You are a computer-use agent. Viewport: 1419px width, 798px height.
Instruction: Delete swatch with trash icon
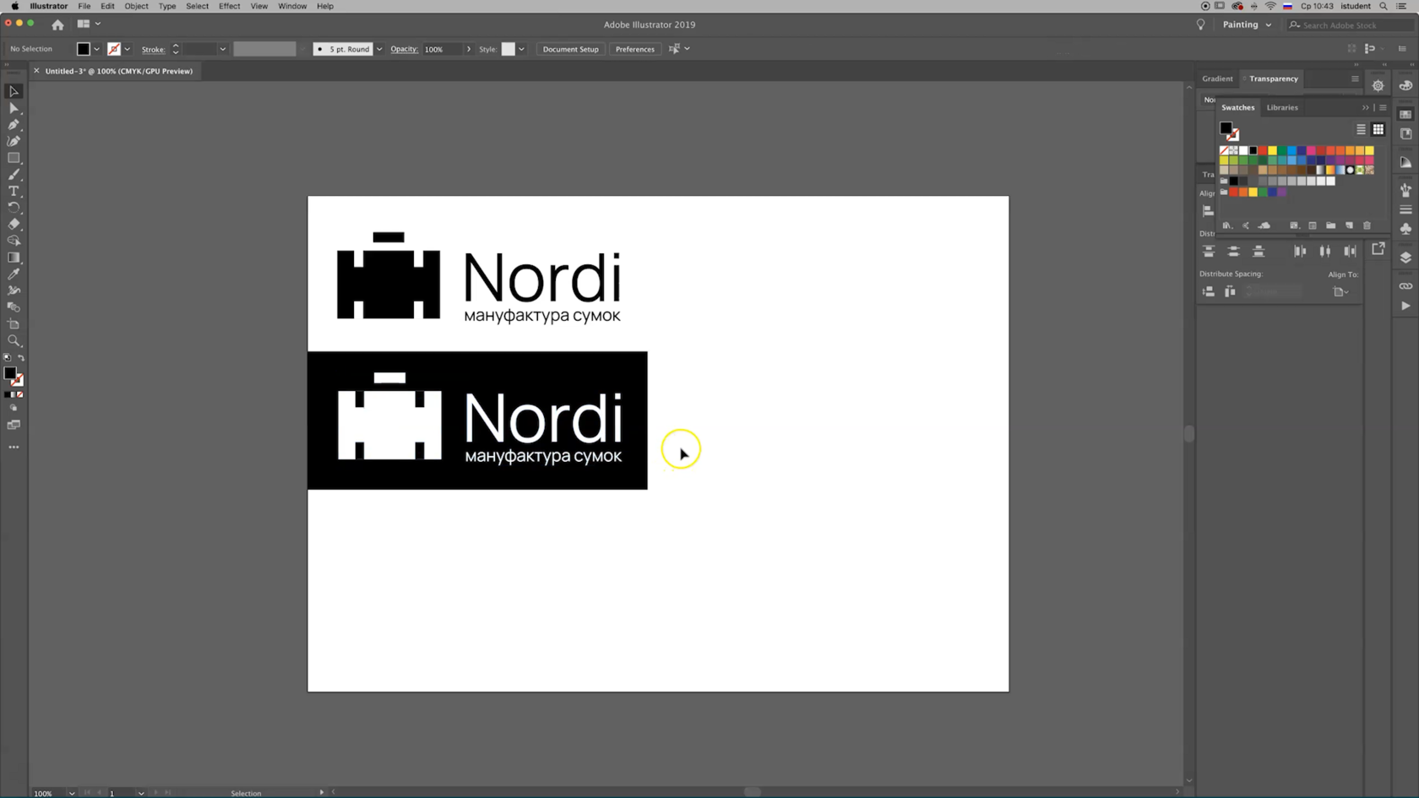tap(1367, 225)
